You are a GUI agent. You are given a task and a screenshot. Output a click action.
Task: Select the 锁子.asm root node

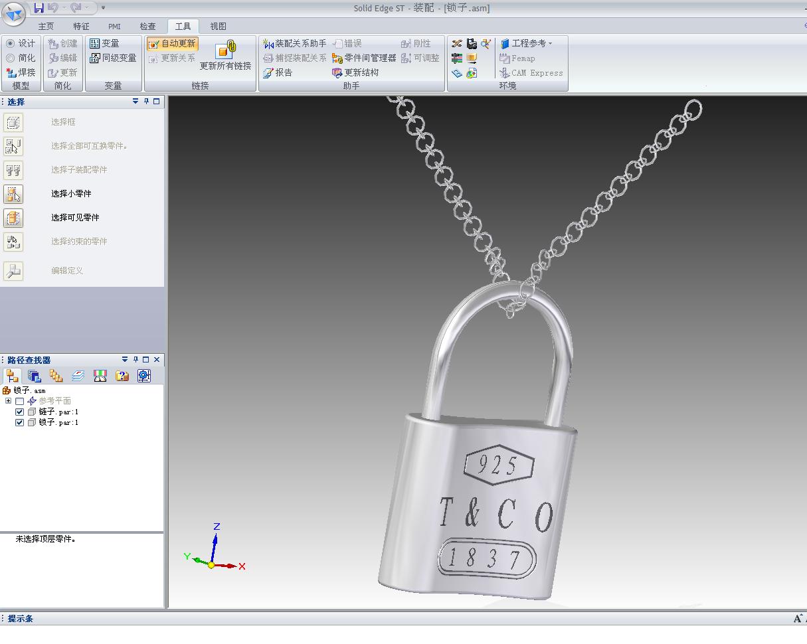coord(29,390)
